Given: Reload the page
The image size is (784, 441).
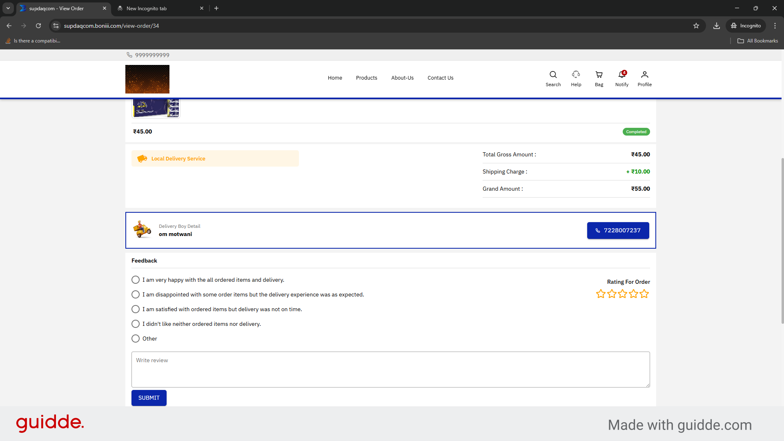Looking at the screenshot, I should tap(38, 26).
